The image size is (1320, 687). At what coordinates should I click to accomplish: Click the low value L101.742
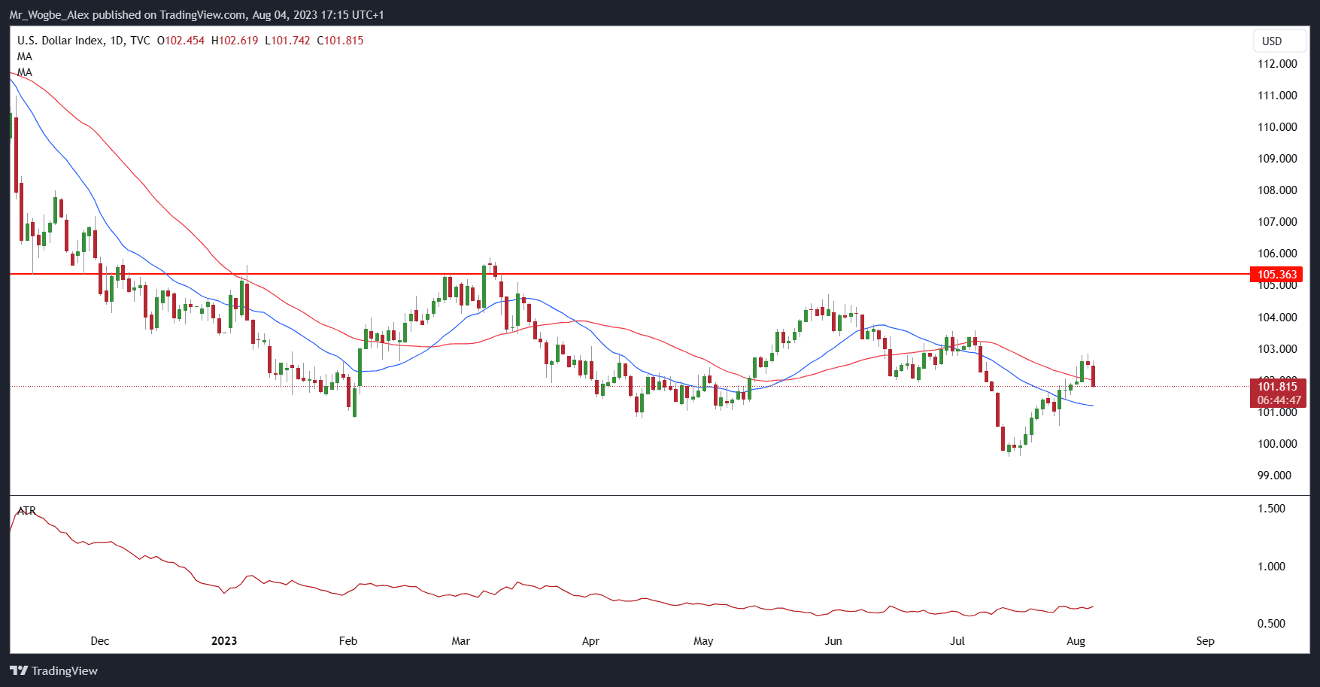tap(287, 41)
